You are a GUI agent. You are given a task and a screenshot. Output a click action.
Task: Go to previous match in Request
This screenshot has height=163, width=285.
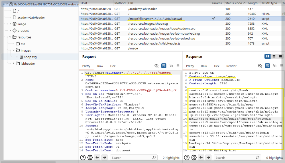[x=97, y=157]
